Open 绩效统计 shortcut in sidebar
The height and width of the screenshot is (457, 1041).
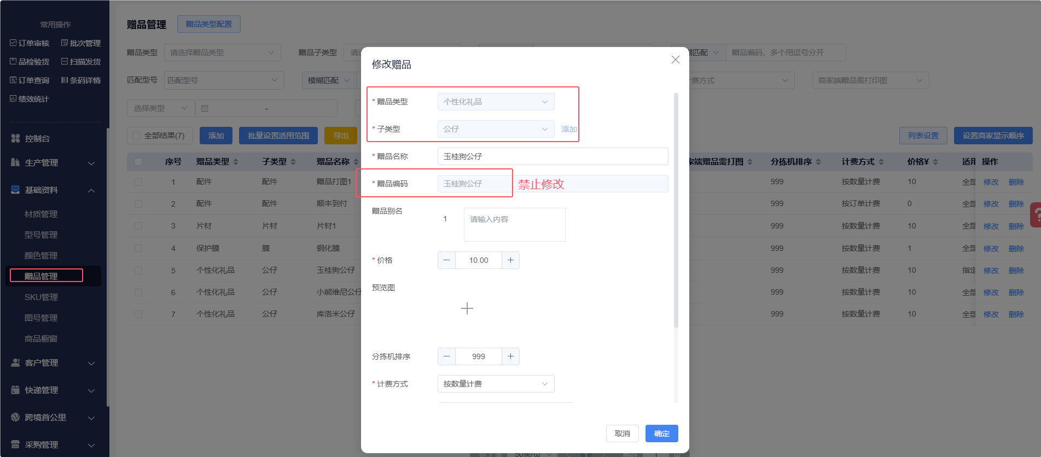click(x=30, y=99)
